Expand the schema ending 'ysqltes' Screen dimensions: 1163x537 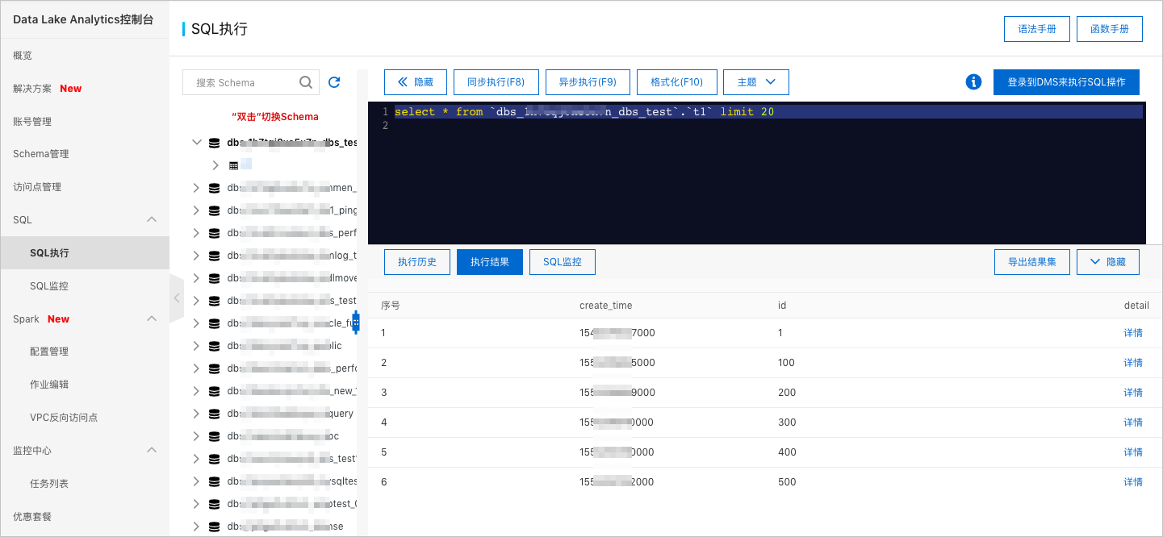click(196, 481)
